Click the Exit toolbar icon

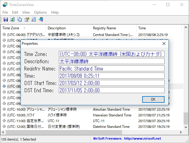coord(41,19)
